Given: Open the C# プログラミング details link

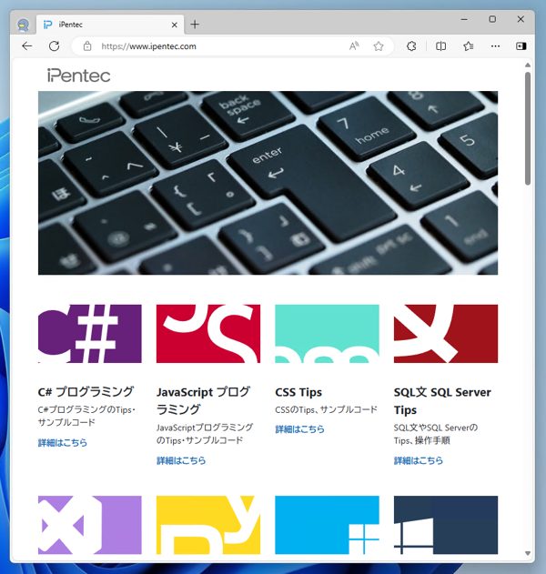Looking at the screenshot, I should [63, 443].
